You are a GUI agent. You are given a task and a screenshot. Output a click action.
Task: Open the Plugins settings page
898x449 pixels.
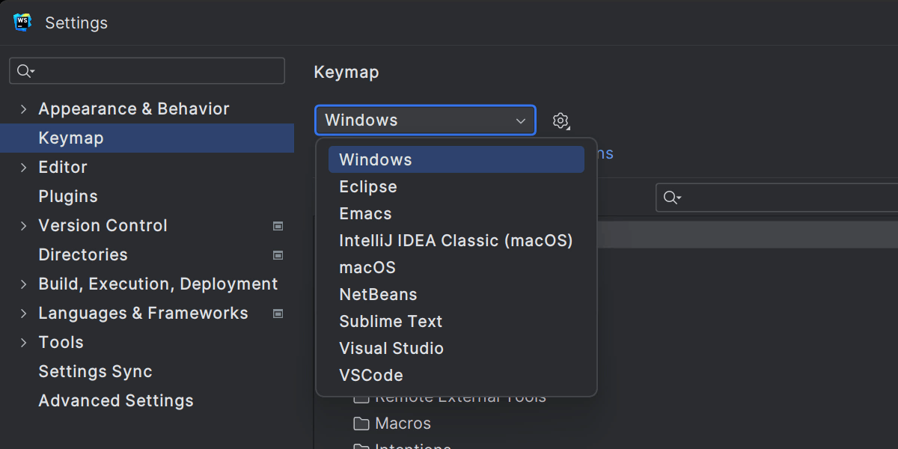point(68,197)
